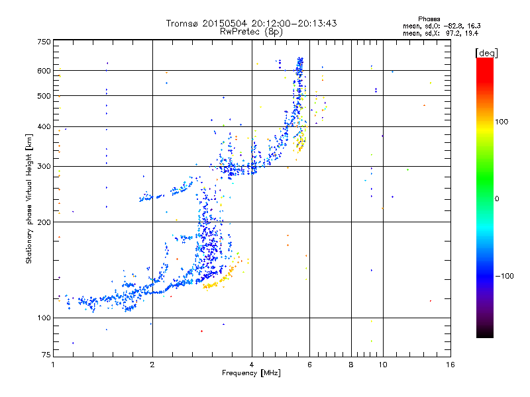This screenshot has height=397, width=530.
Task: Click the 'Stationary phase Virtual Height [km]' axis title
Action: 29,198
